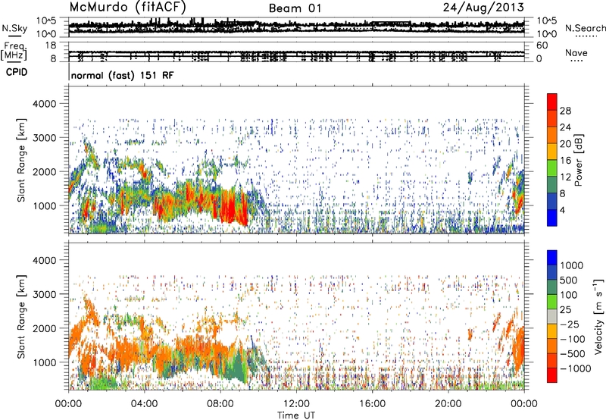Click the 'Freq. [MHz]' axis label
Image resolution: width=606 pixels, height=420 pixels.
(x=14, y=51)
